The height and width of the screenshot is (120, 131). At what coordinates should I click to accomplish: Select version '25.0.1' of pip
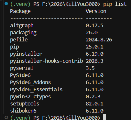(x=94, y=47)
